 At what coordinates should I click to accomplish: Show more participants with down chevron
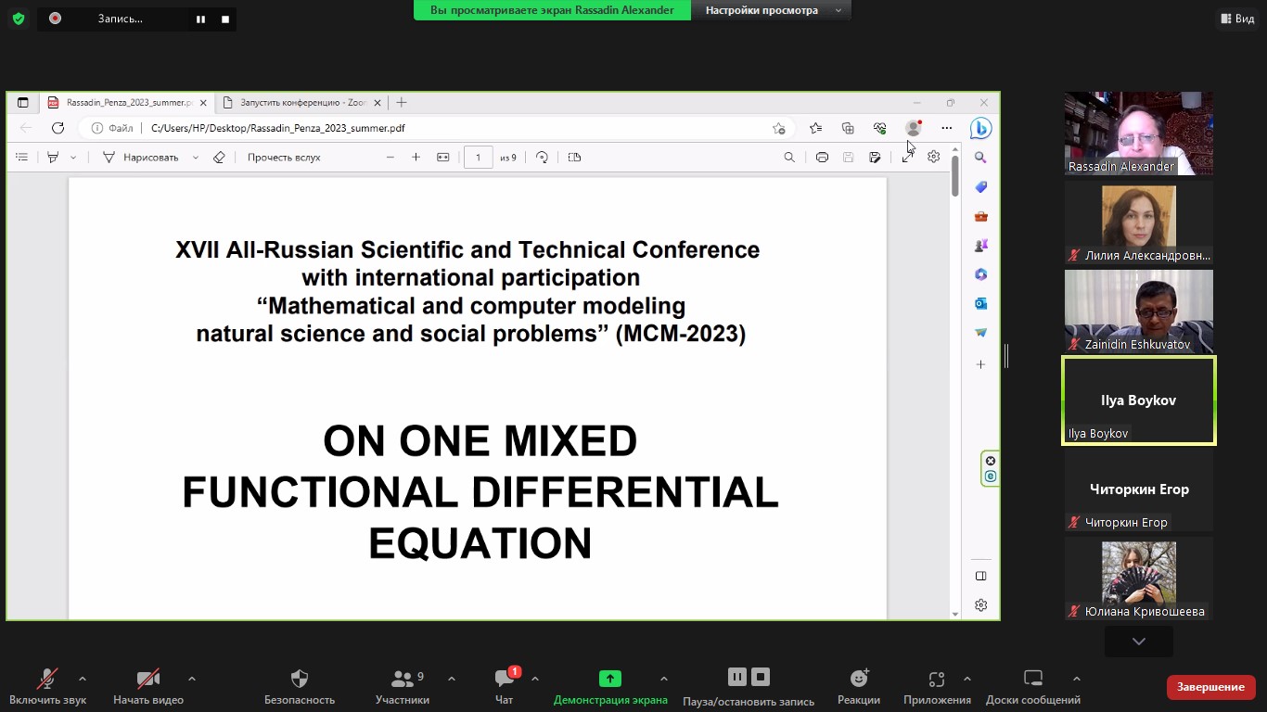tap(1138, 642)
